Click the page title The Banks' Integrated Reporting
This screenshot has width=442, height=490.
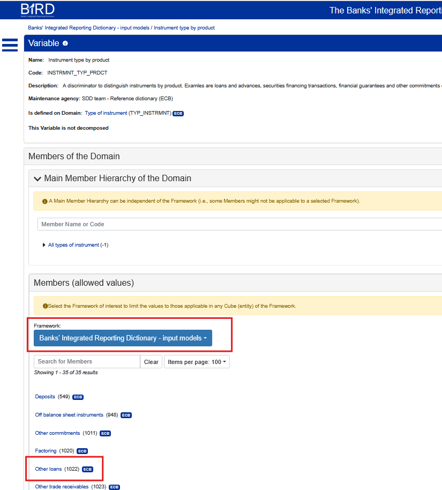[385, 10]
